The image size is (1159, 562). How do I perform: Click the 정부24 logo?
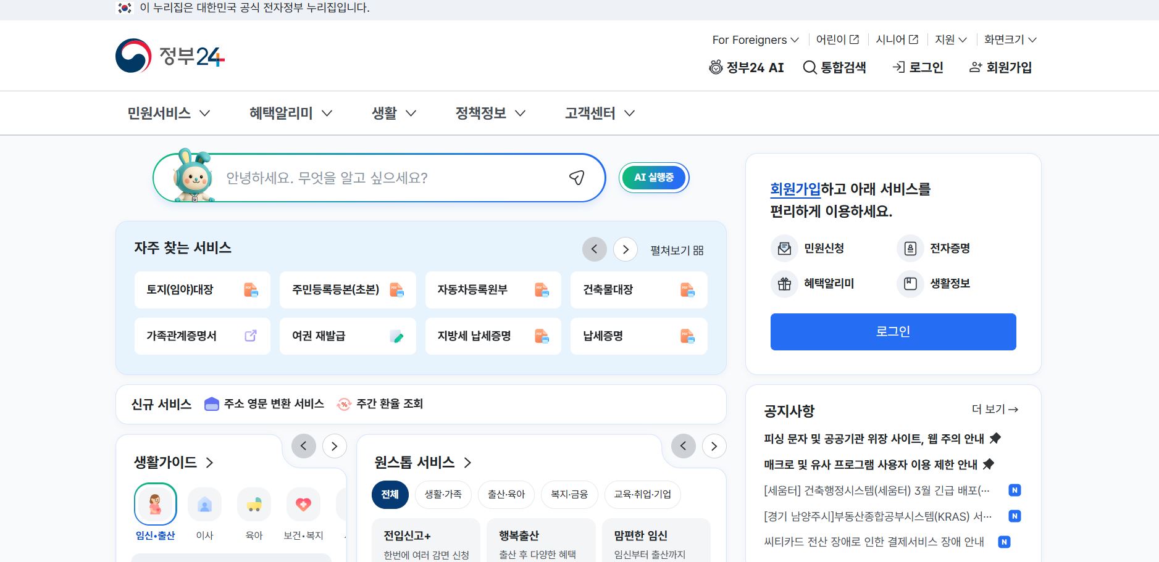170,56
